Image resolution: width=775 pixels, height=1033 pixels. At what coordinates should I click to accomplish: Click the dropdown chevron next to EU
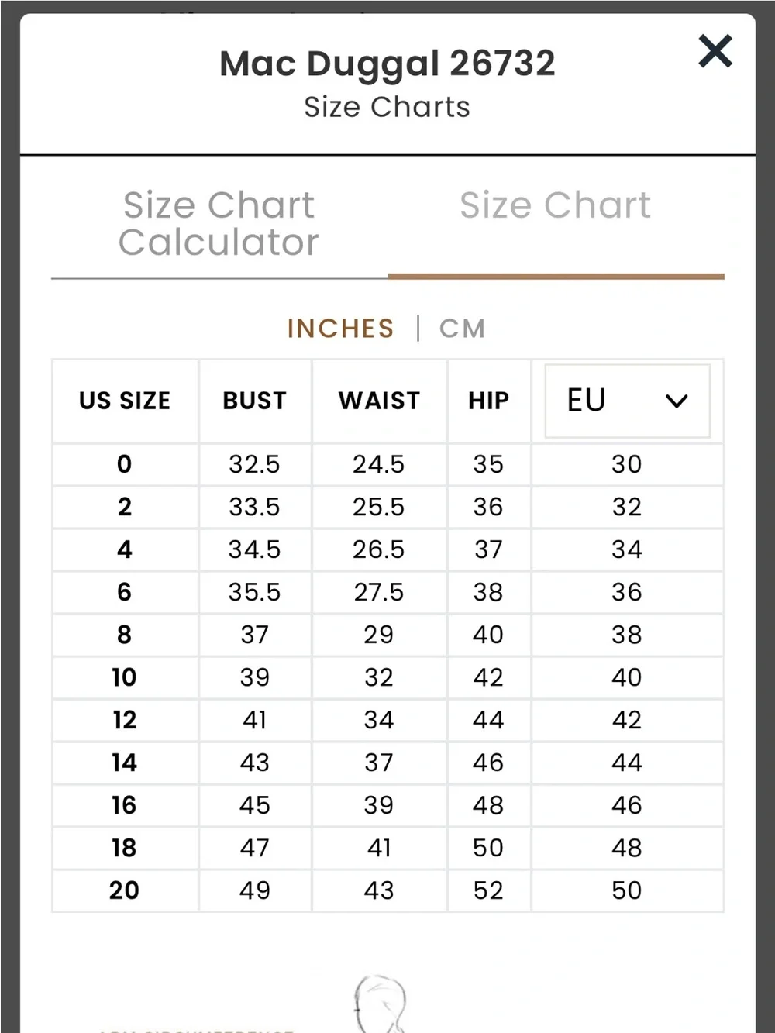[x=677, y=401]
